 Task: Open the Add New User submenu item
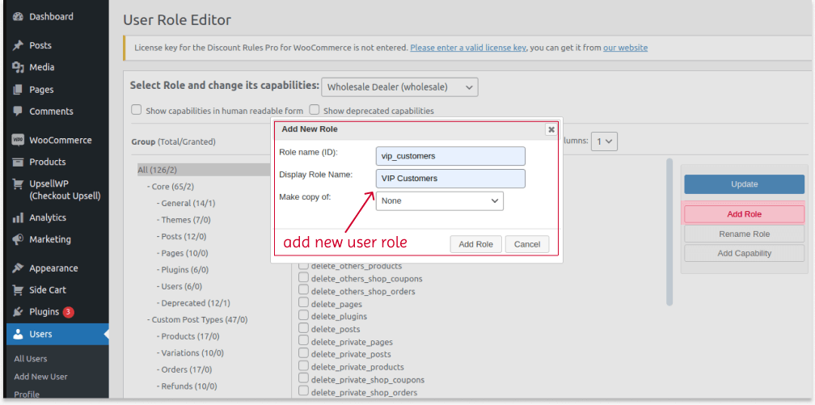click(x=40, y=377)
